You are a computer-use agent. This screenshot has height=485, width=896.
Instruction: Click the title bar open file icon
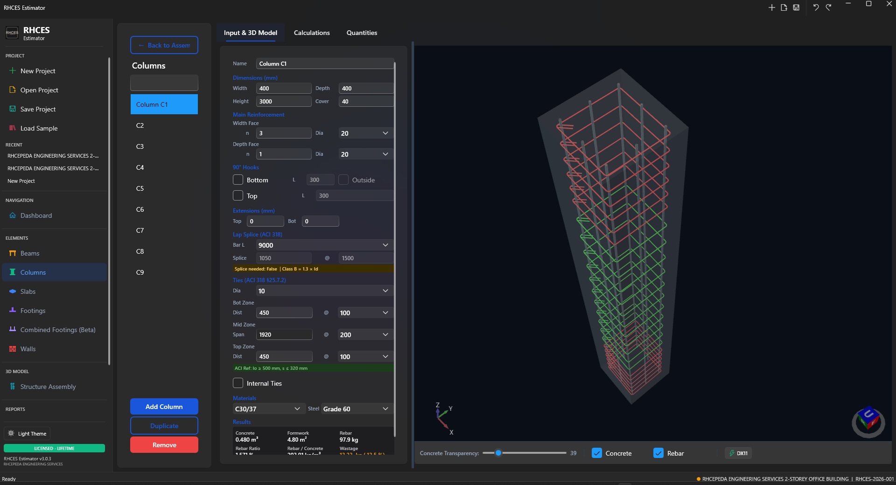pyautogui.click(x=784, y=7)
